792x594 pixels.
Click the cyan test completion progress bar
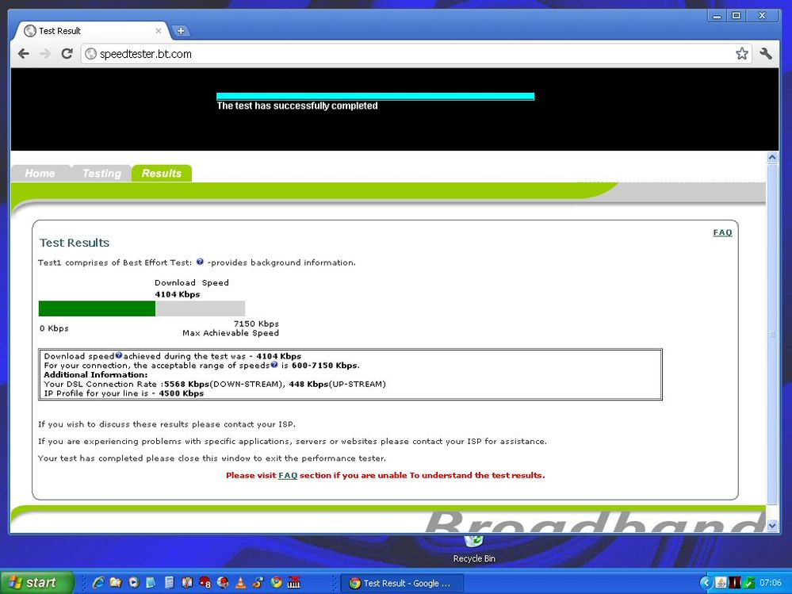375,96
